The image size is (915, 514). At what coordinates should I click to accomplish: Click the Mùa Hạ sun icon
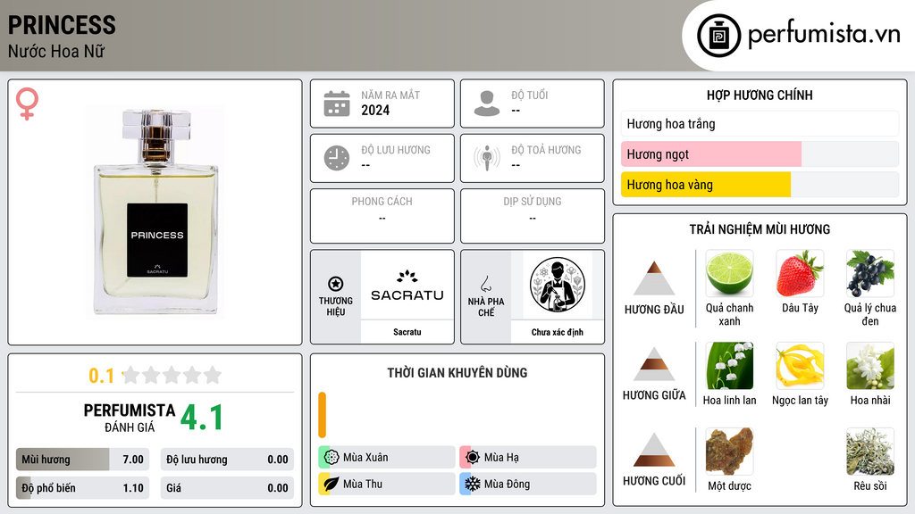[473, 458]
